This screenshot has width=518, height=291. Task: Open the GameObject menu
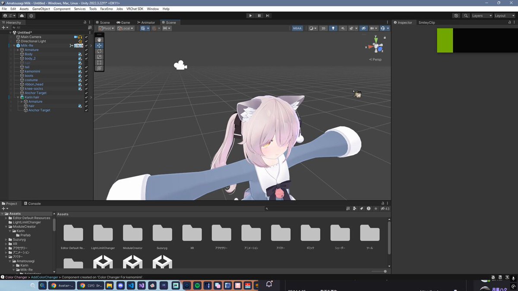[41, 9]
